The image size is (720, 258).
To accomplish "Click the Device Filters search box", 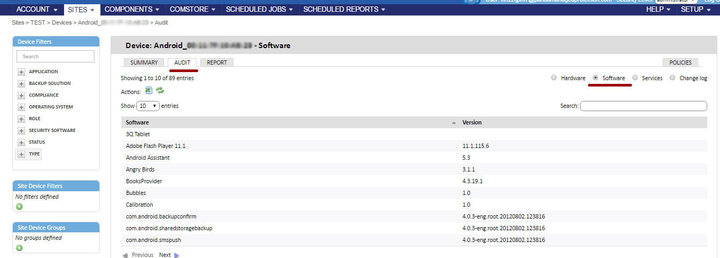I will [56, 56].
